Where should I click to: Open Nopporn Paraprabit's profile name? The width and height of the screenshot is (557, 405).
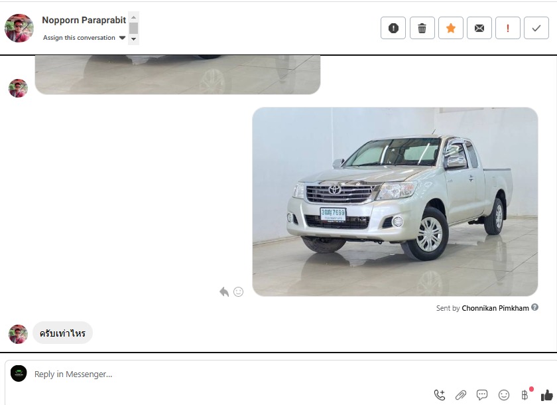[84, 20]
